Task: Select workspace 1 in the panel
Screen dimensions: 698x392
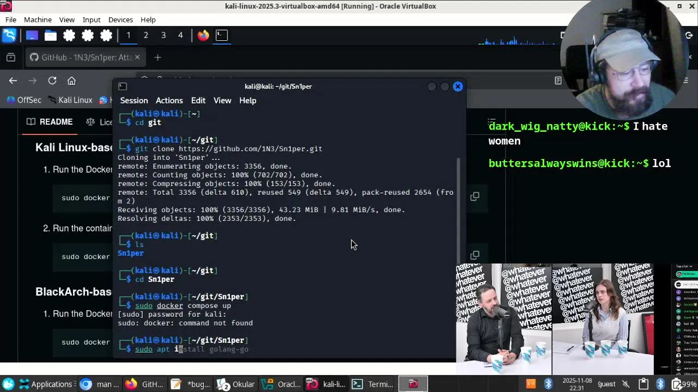Action: coord(129,35)
